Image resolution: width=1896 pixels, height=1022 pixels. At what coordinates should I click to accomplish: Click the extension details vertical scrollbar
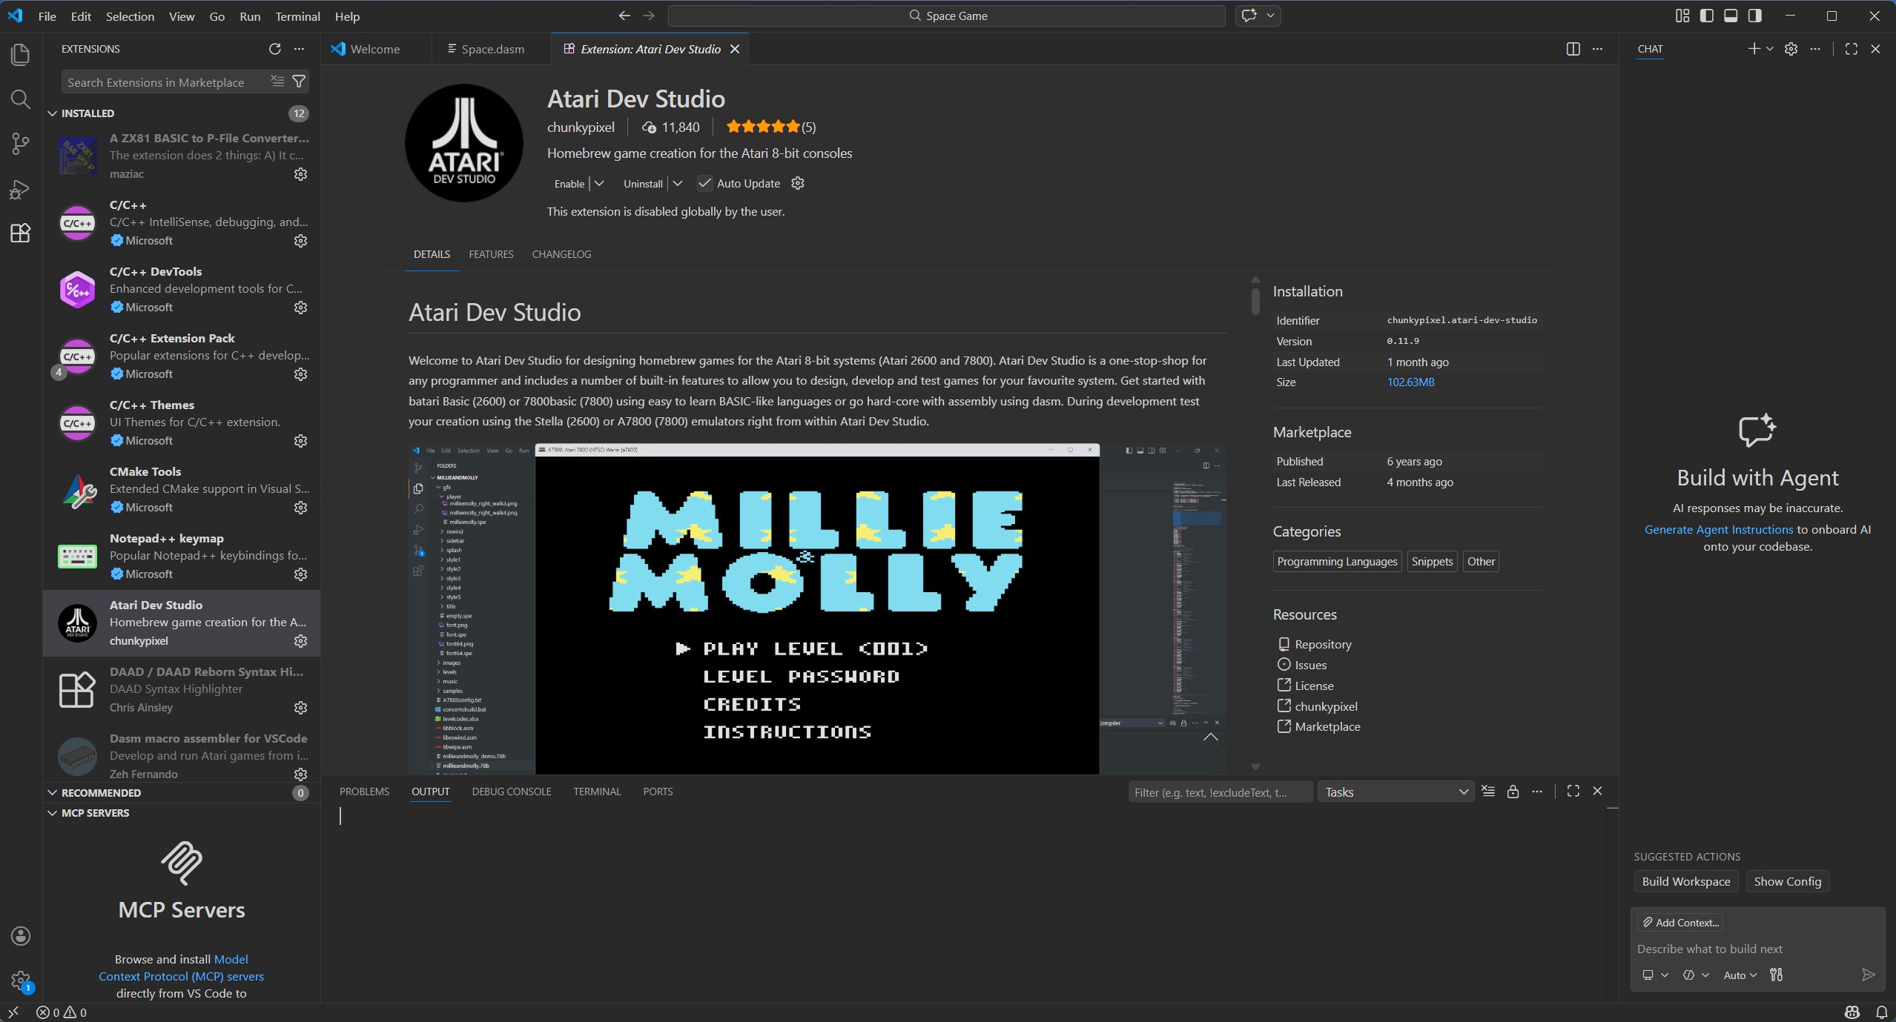[1255, 301]
